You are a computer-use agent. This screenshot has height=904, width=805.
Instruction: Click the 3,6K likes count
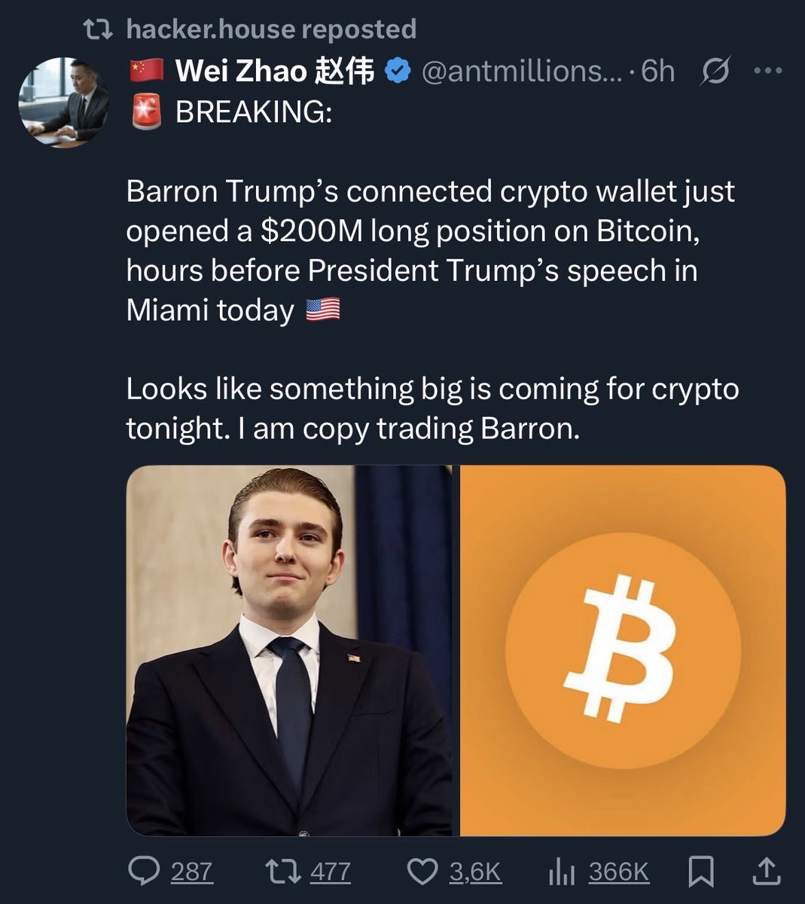coord(475,872)
